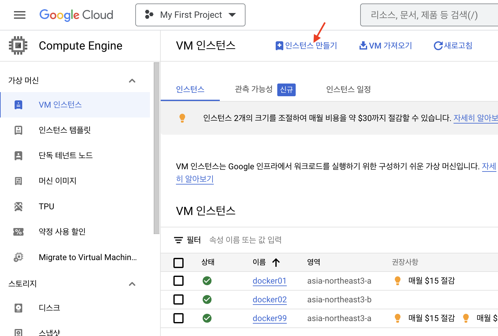Screen dimensions: 498x336
Task: Open VM 인스턴스 in the sidebar
Action: point(75,105)
